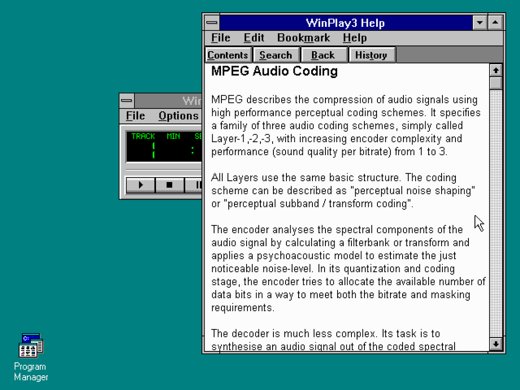This screenshot has width=520, height=390.
Task: Open File menu in WinPlay3 Help
Action: pos(221,38)
